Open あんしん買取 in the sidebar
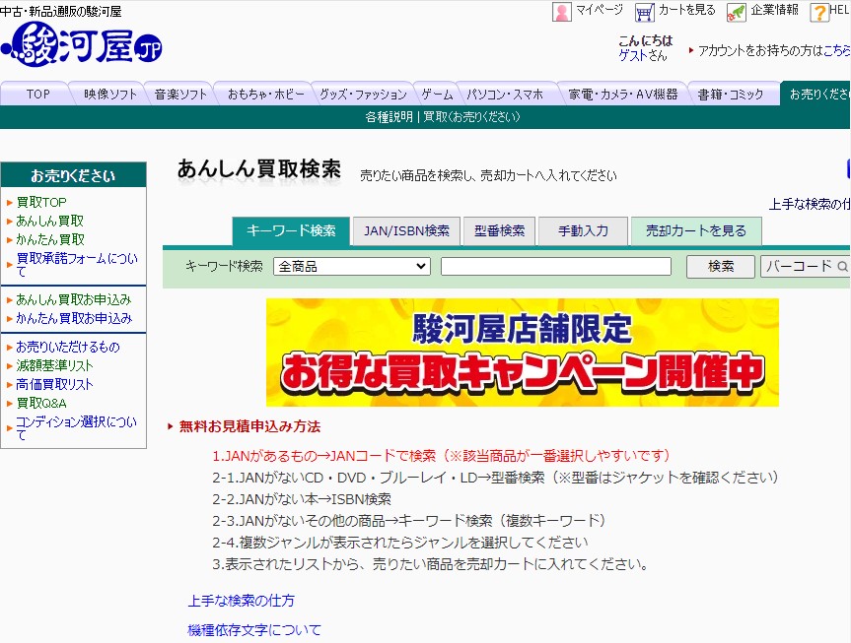This screenshot has width=851, height=643. click(x=50, y=221)
